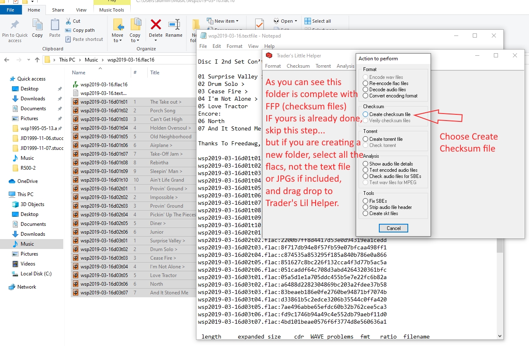Click the Back navigation arrow in Explorer

[x=7, y=60]
